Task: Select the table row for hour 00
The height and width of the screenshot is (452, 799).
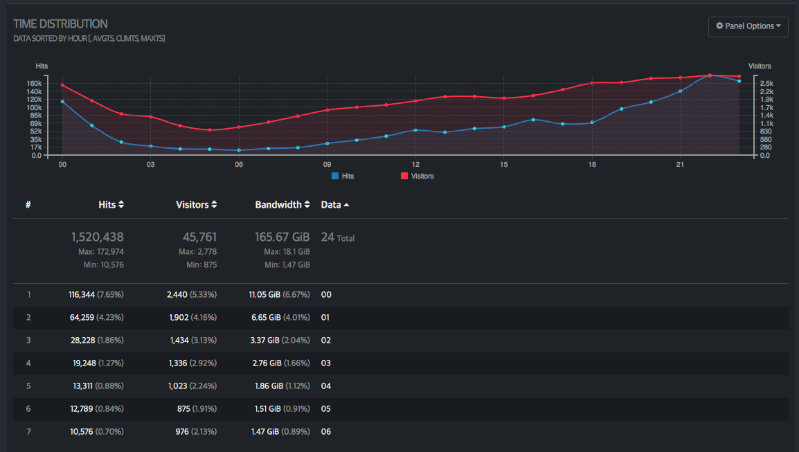Action: [x=400, y=295]
